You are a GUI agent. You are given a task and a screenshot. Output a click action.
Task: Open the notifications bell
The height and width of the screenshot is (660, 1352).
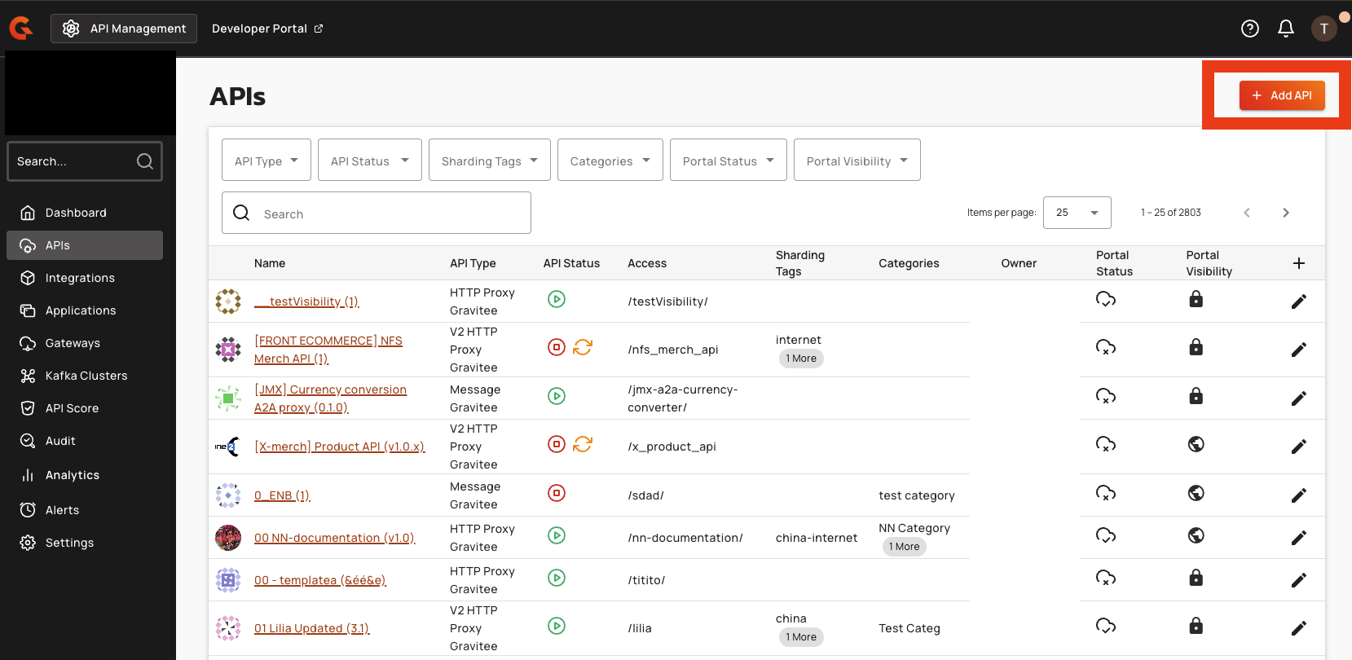click(1286, 29)
